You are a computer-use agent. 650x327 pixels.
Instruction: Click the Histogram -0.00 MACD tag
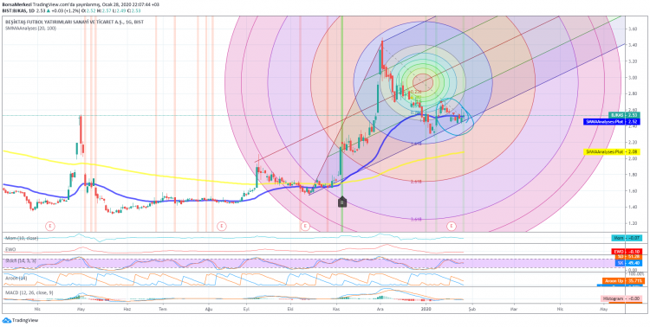click(x=621, y=298)
